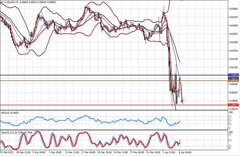This screenshot has height=156, width=240.
Task: Select the red horizontal line at 0.59447
Action: [114, 105]
